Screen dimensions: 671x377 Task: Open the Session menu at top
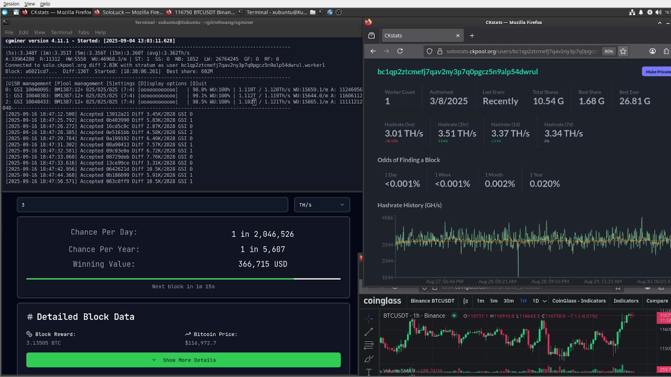pos(11,4)
